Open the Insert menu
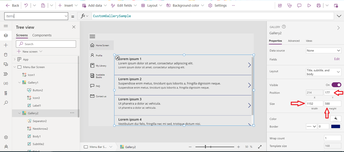This screenshot has height=152, width=344. pos(68,5)
